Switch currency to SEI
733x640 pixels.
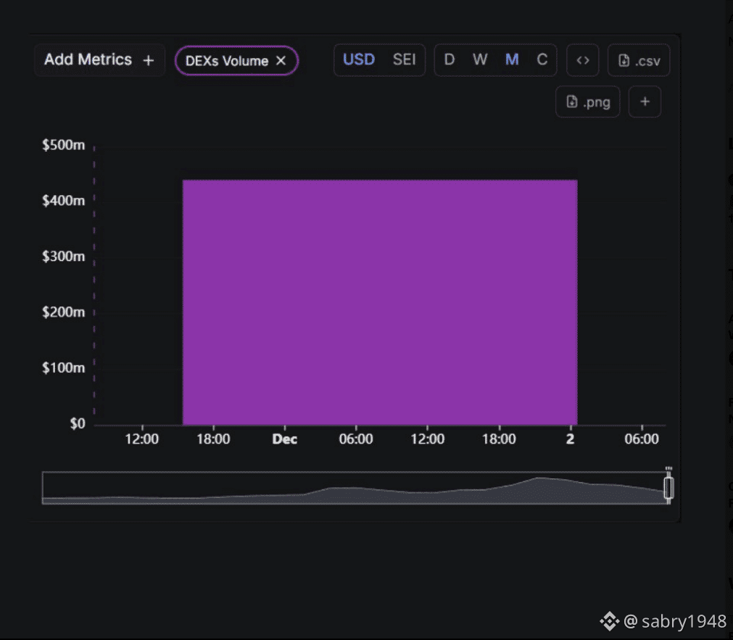404,60
